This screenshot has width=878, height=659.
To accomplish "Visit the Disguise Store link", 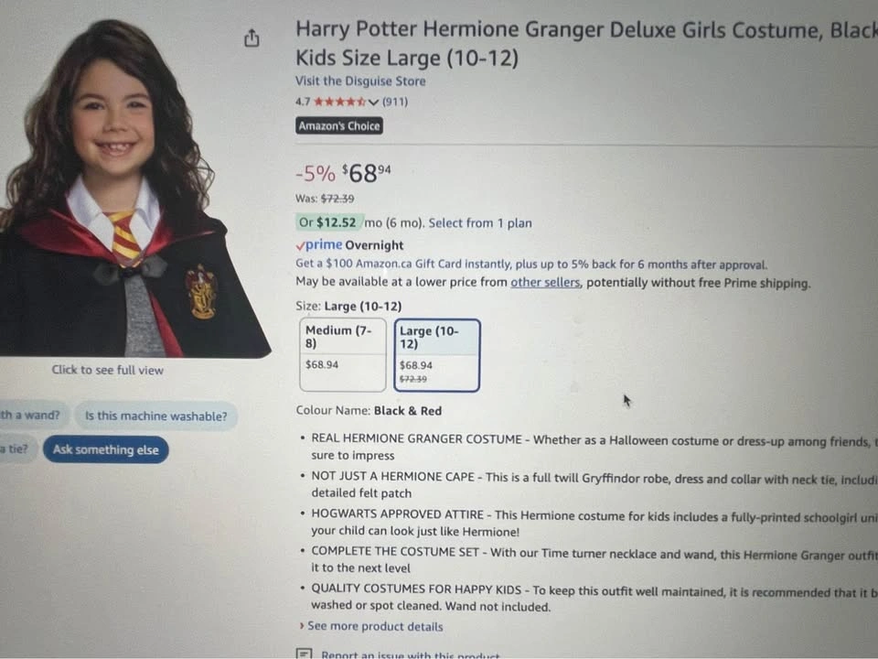I will point(360,81).
